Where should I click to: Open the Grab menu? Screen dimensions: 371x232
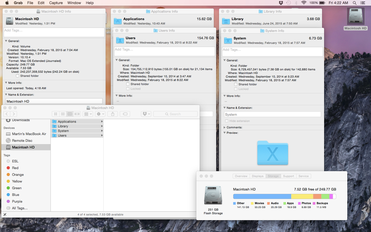click(18, 3)
